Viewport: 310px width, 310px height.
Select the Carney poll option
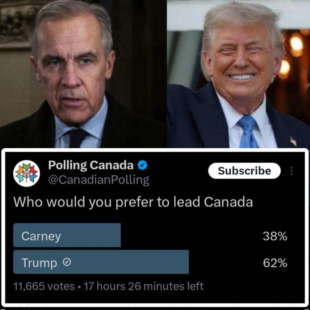coord(67,236)
